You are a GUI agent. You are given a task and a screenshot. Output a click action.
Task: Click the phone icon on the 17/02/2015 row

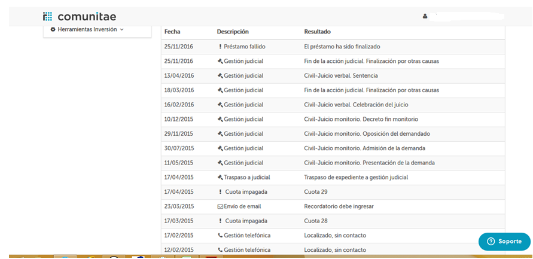click(x=220, y=236)
